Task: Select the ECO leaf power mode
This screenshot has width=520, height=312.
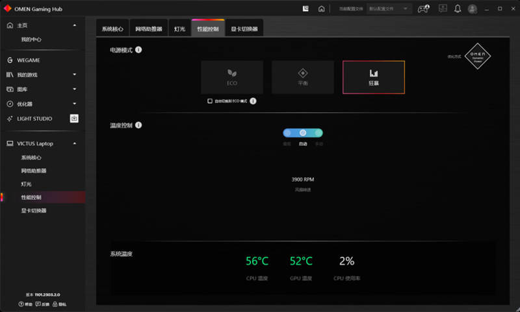Action: (x=232, y=77)
